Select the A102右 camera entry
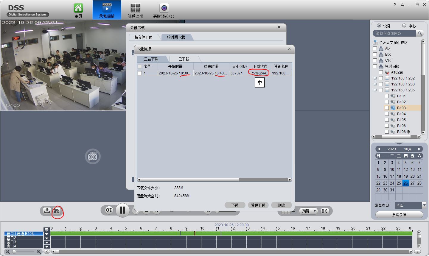Viewport: 429px width, 256px height. pyautogui.click(x=397, y=72)
